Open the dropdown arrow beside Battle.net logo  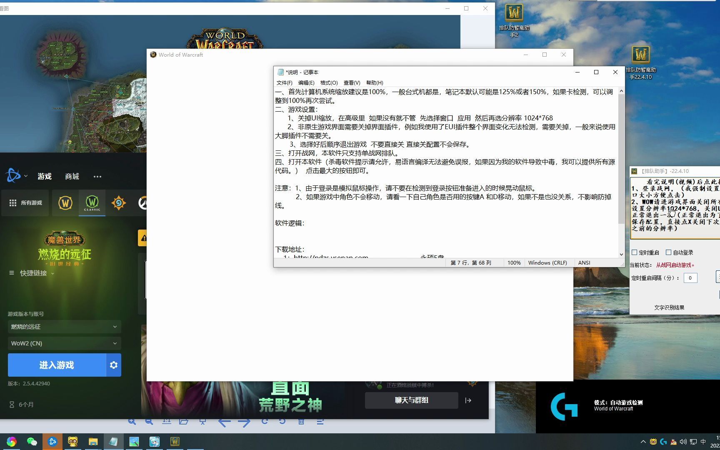[26, 176]
